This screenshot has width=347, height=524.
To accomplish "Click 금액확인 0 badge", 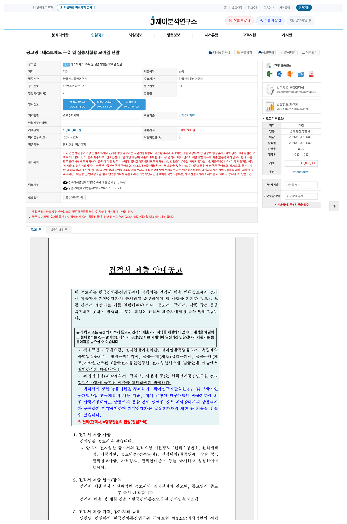I will (301, 21).
